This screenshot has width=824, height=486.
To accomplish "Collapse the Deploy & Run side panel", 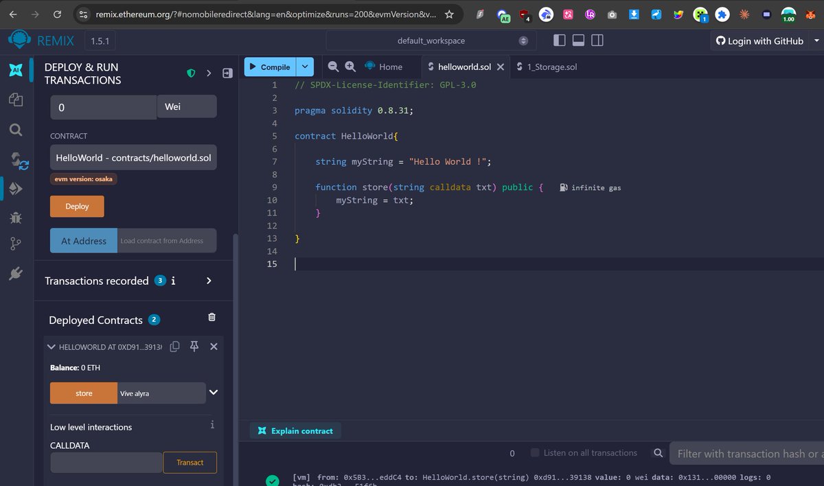I will [227, 73].
